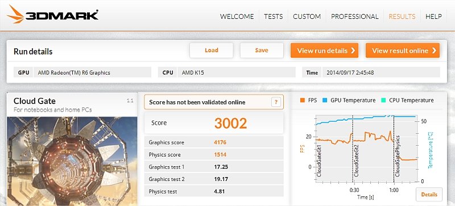Click Physics test value 4.81
The width and height of the screenshot is (455, 206).
point(219,192)
